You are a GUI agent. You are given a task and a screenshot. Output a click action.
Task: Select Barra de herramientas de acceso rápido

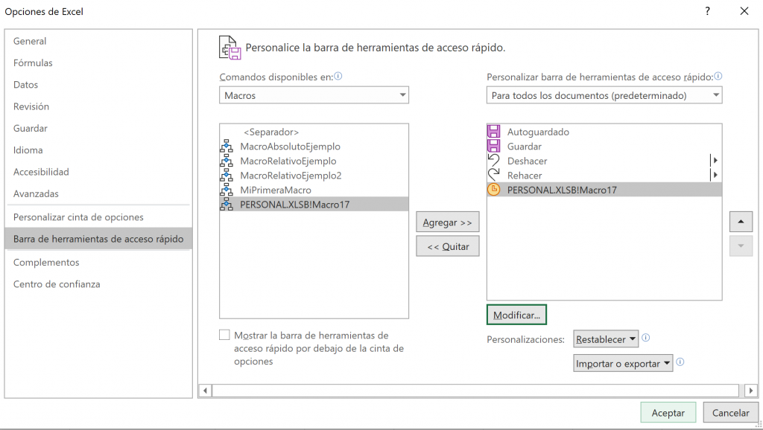(x=98, y=239)
